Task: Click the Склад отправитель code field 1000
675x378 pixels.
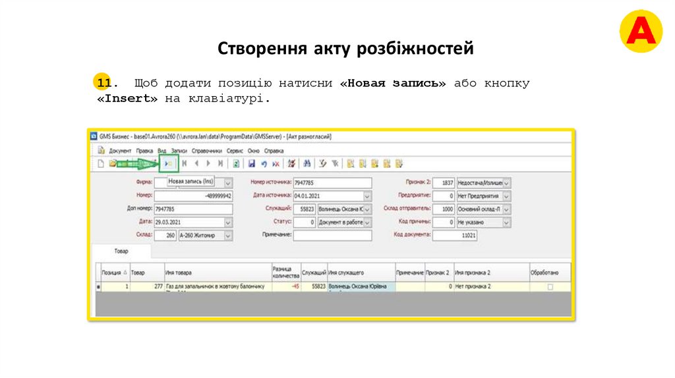Action: 444,209
